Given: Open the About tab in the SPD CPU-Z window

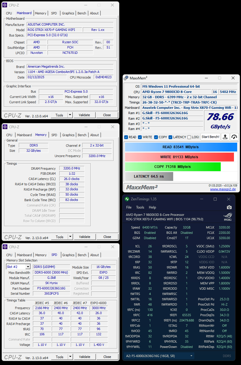Looking at the screenshot, I should 95,255.
